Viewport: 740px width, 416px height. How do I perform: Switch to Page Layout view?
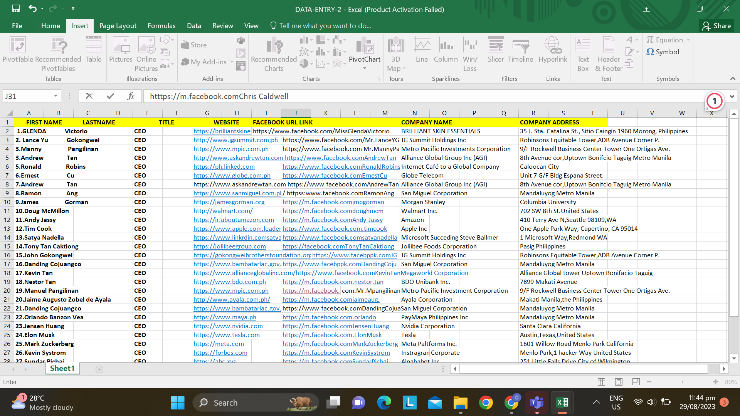pyautogui.click(x=619, y=382)
